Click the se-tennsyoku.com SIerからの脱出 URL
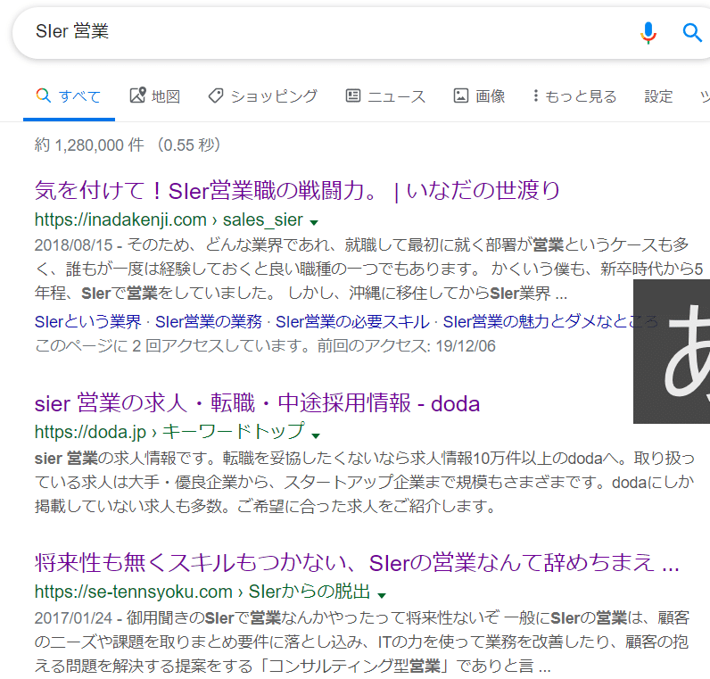 coord(202,592)
